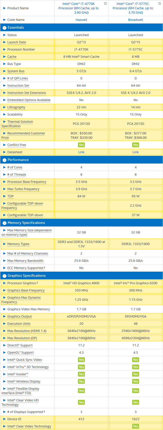Click the Recommended Customer Price label

(23, 135)
